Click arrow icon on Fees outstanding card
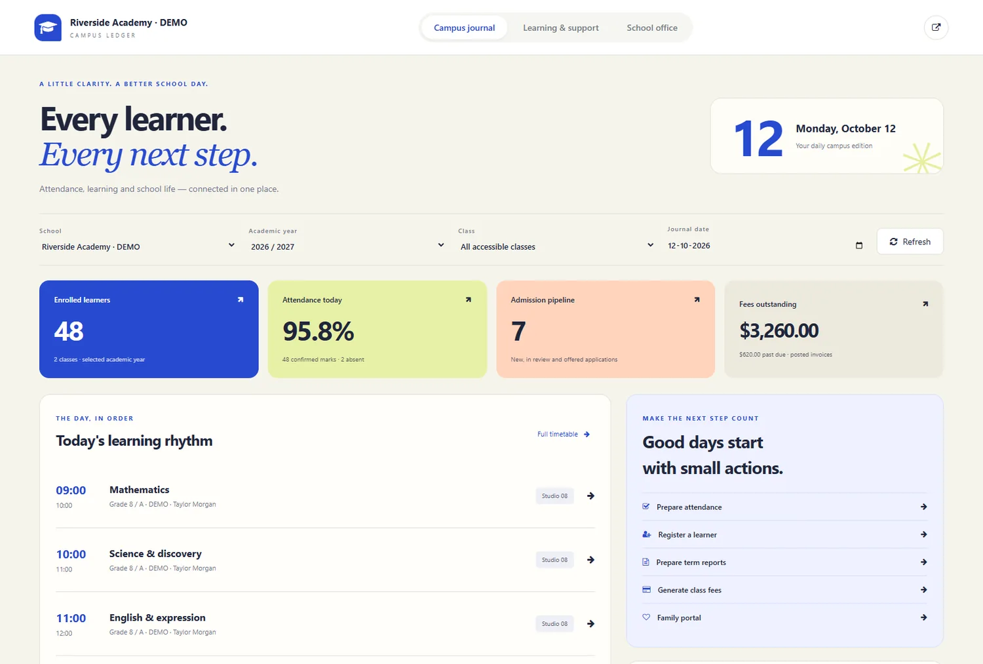The image size is (983, 664). click(x=925, y=303)
